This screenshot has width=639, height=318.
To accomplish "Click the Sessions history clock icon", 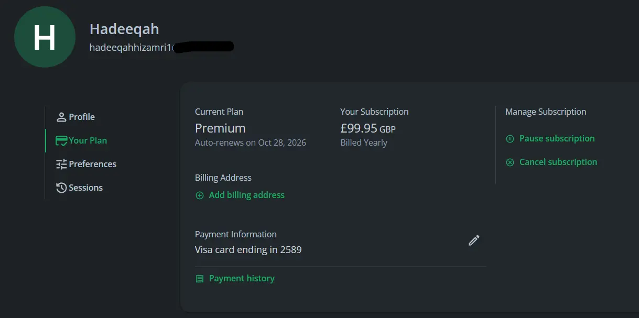I will tap(61, 188).
